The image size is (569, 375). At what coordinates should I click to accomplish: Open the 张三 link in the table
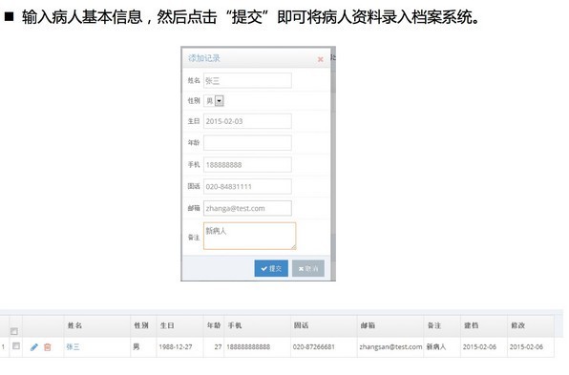click(x=73, y=346)
